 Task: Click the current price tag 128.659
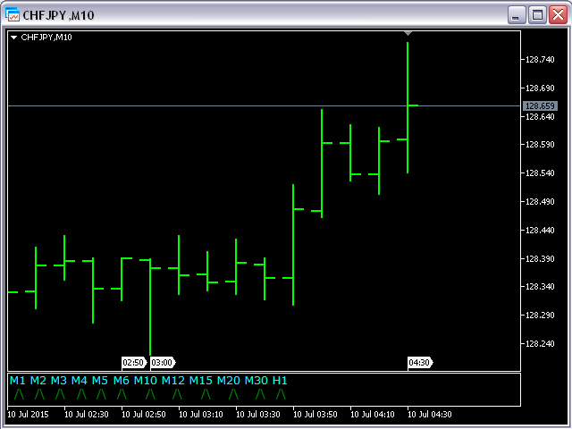point(540,105)
